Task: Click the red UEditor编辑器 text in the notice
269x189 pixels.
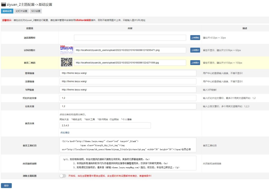Action: coord(83,20)
